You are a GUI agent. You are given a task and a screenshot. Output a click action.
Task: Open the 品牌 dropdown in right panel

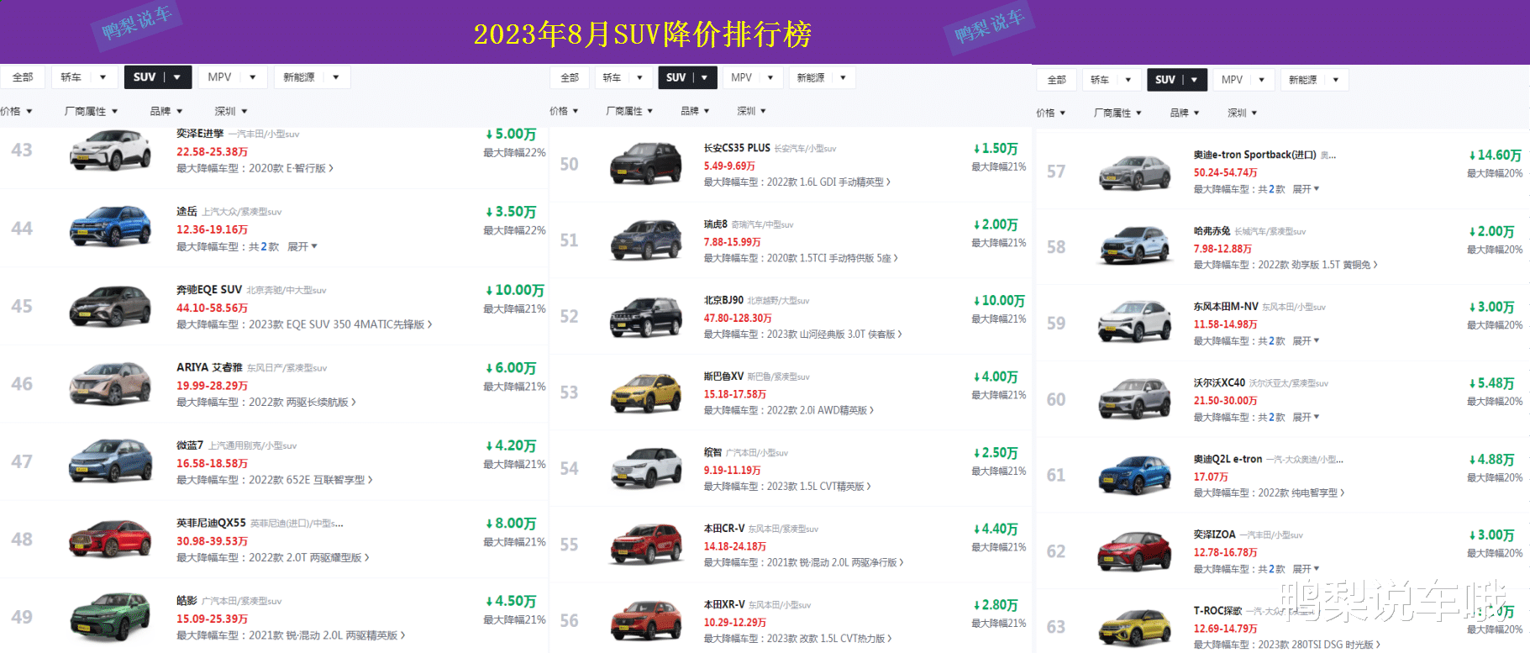coord(1184,113)
